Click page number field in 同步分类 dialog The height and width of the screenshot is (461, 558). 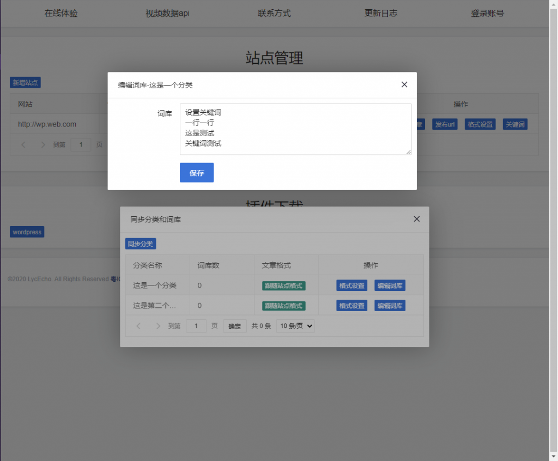click(x=196, y=326)
